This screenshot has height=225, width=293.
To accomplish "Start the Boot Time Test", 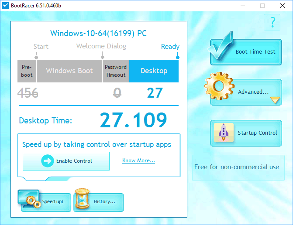I will pyautogui.click(x=246, y=52).
